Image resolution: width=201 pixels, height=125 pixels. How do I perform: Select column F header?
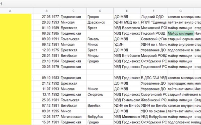pos(154,11)
